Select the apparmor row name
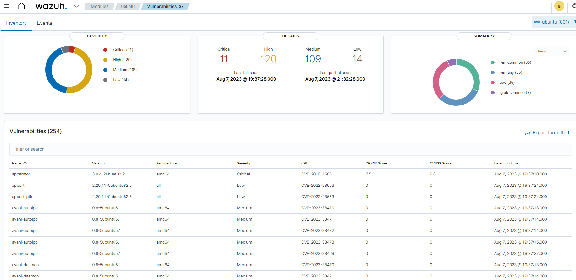 (x=21, y=174)
